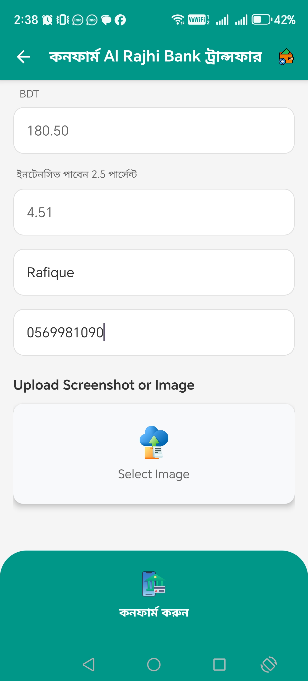This screenshot has height=681, width=308.
Task: Tap the bank transfer confirm icon
Action: pos(154,584)
